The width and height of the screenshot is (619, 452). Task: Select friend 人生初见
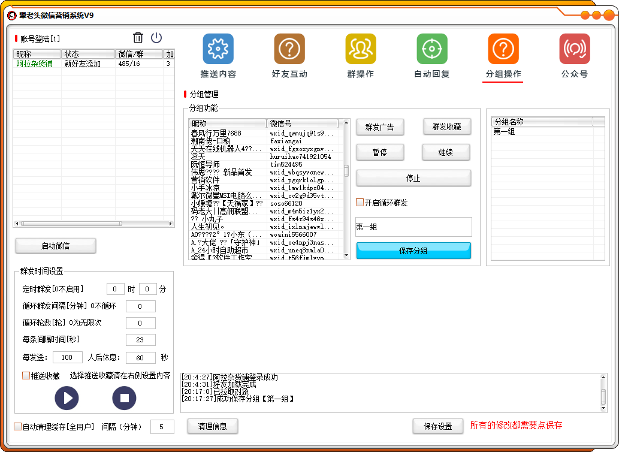(207, 227)
